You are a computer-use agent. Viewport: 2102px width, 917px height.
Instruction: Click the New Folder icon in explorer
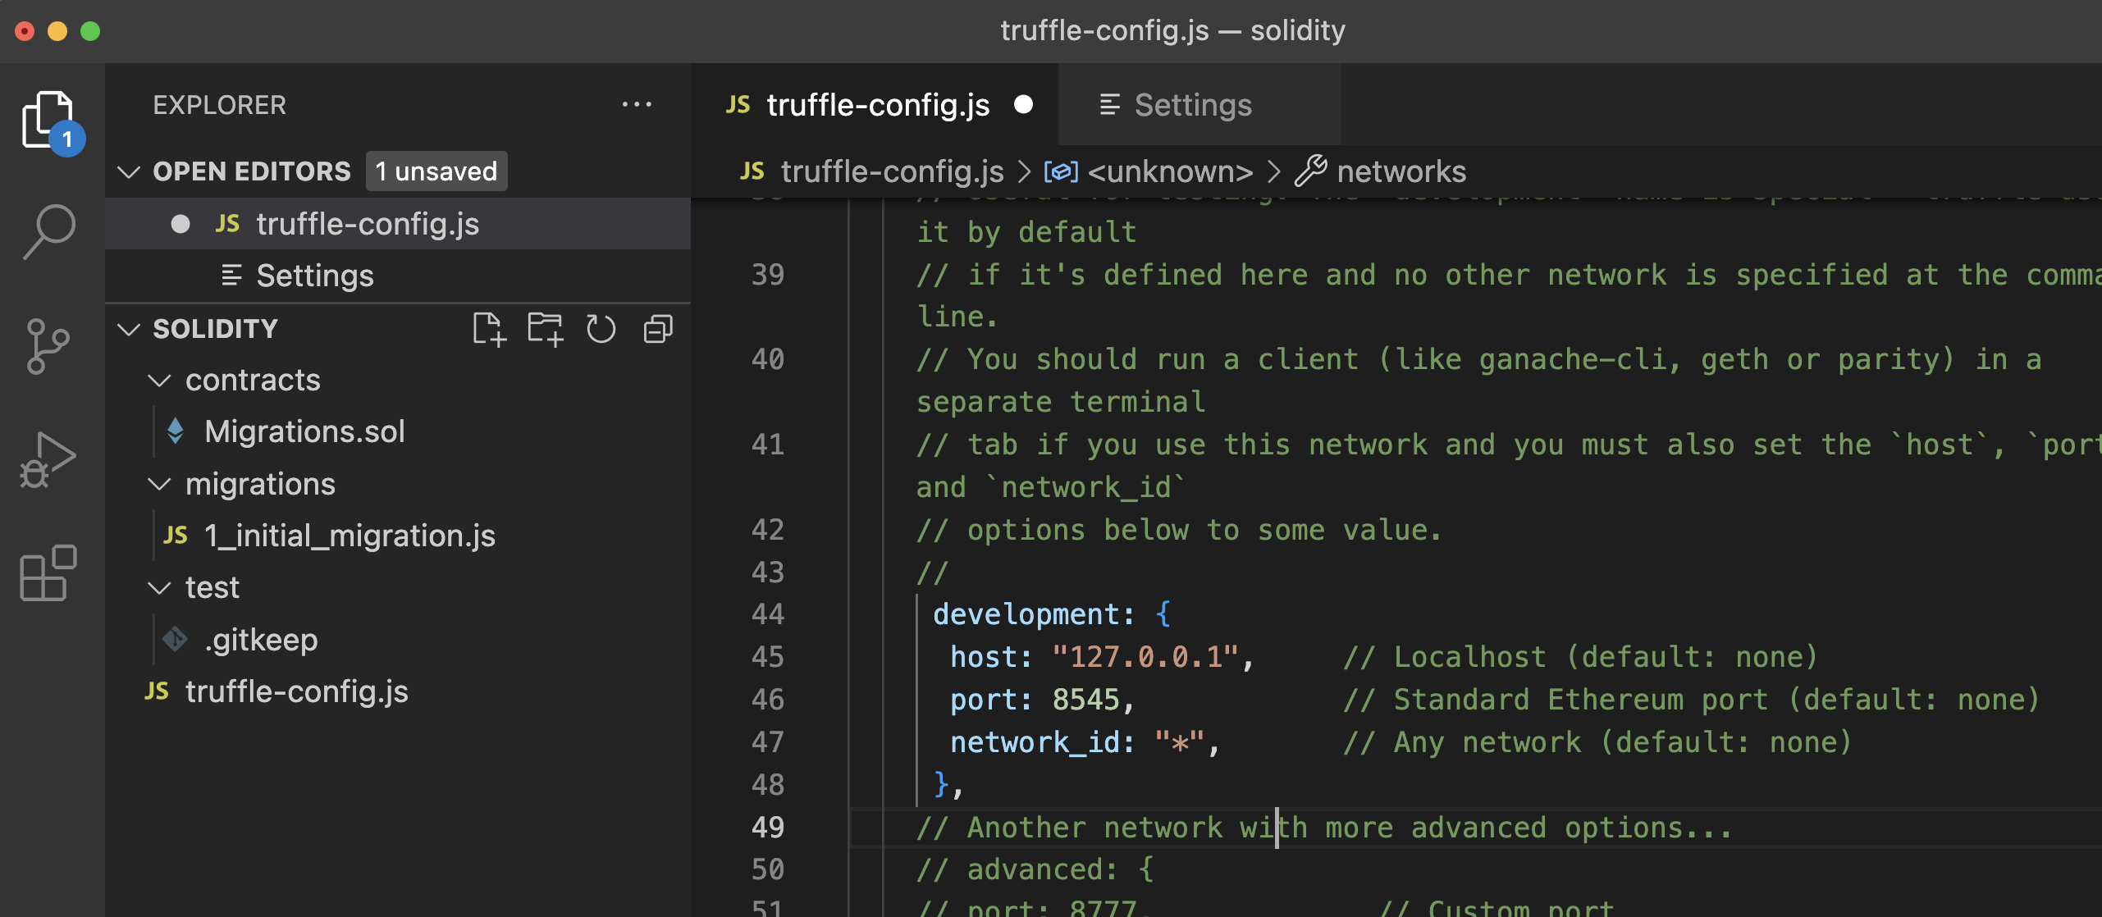545,330
